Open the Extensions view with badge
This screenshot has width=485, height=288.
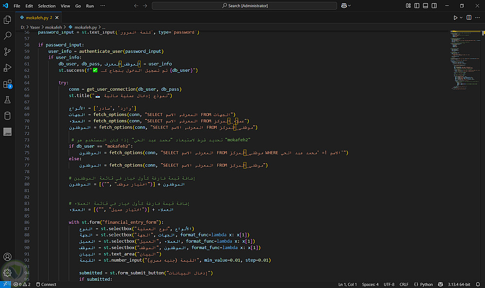7,84
